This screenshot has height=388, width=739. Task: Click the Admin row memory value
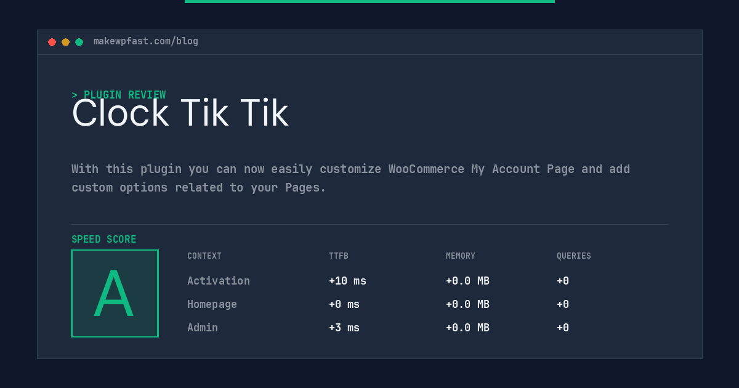(x=467, y=328)
